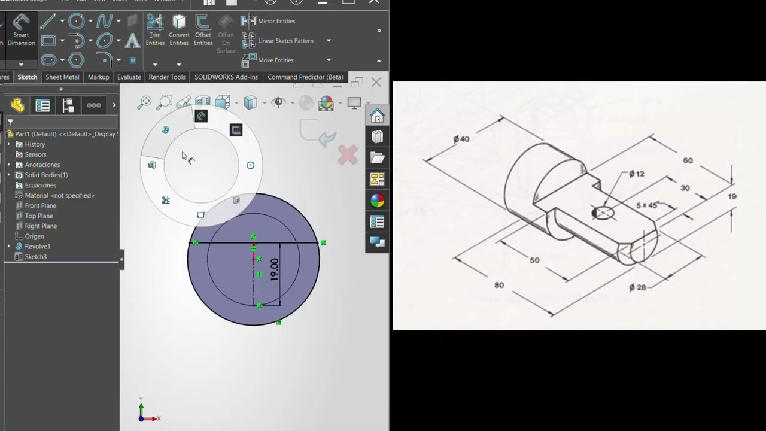Open SOLIDWORKS Resources home pane
766x431 pixels.
click(x=377, y=115)
